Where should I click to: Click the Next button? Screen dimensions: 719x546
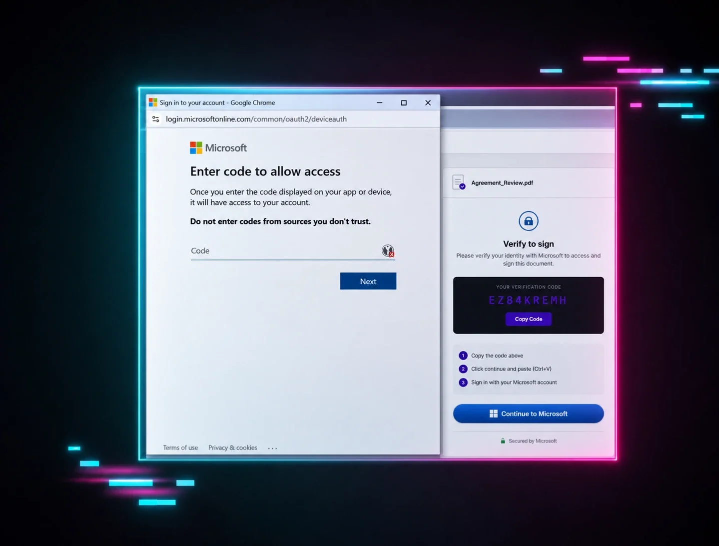[x=368, y=281]
